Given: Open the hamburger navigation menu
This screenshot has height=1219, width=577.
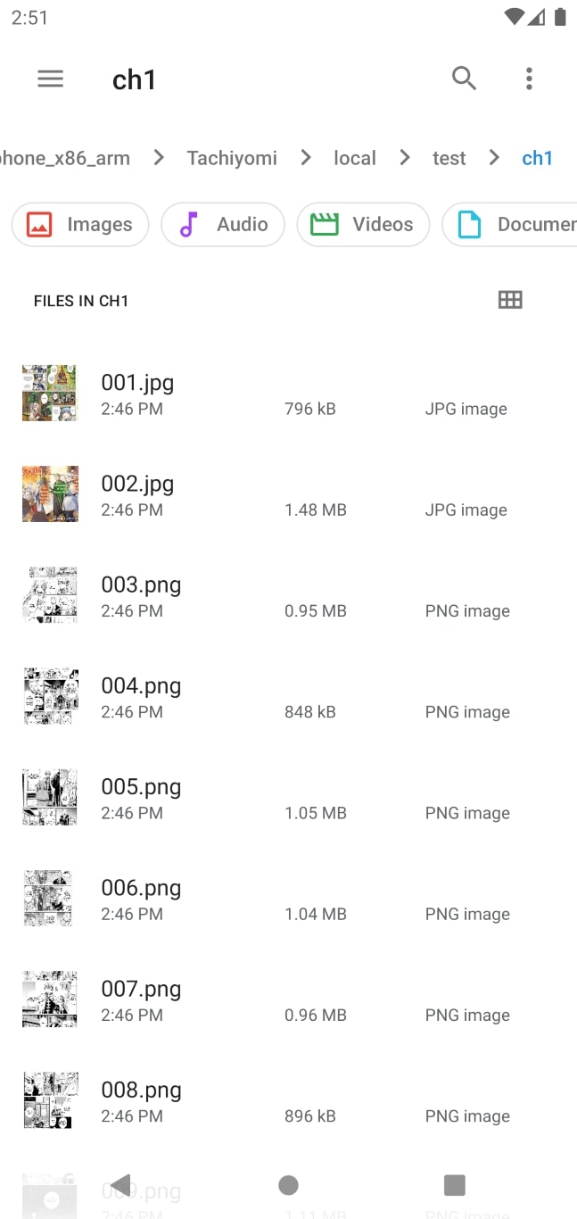Looking at the screenshot, I should coord(51,79).
